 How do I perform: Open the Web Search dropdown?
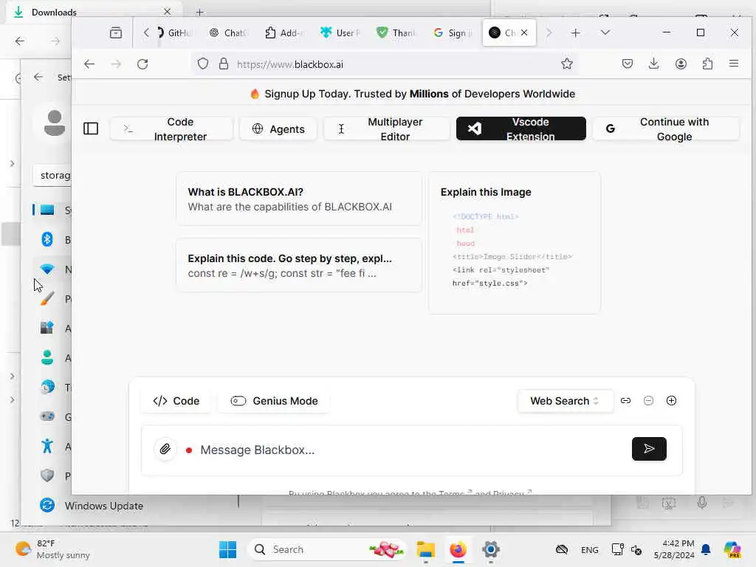(x=565, y=401)
